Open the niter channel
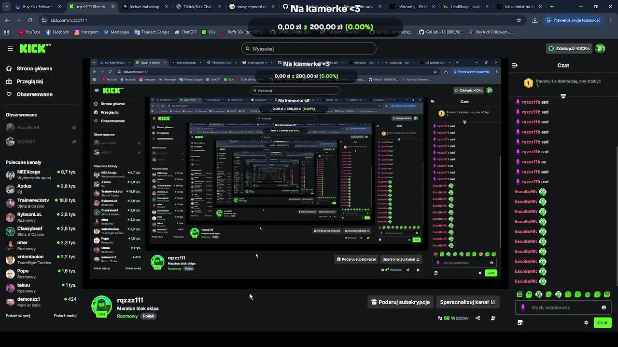The width and height of the screenshot is (618, 347). click(41, 245)
